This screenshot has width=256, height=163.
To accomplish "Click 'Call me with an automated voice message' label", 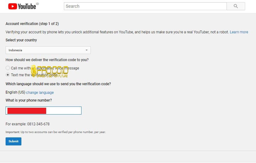I will click(45, 68).
